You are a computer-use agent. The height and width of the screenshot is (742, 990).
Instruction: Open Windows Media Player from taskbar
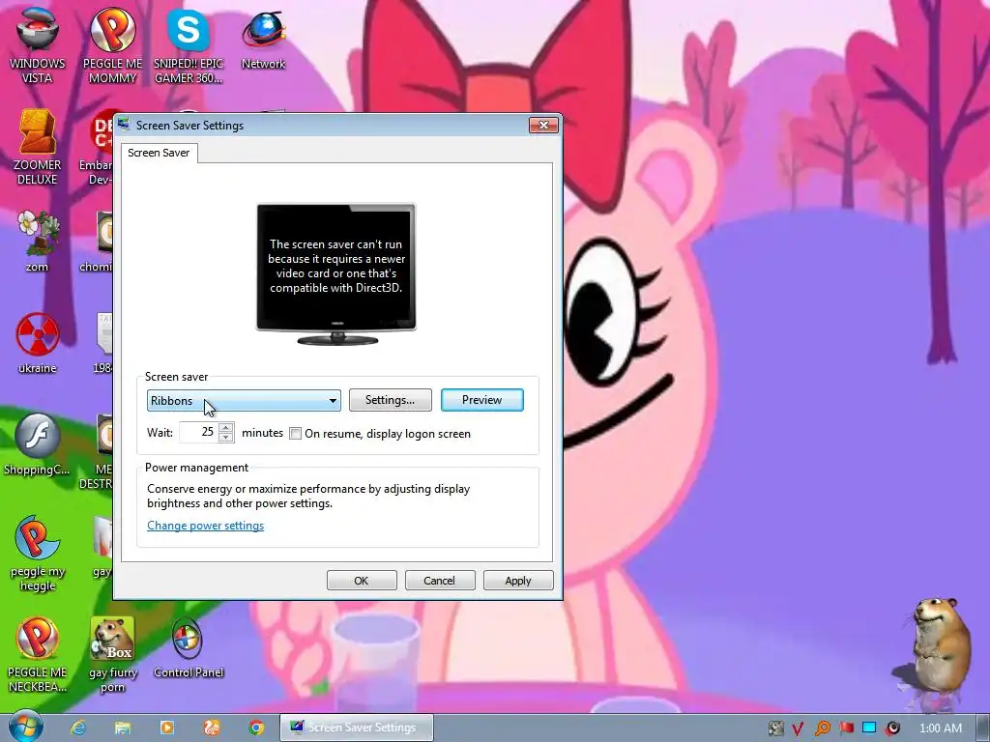(166, 728)
